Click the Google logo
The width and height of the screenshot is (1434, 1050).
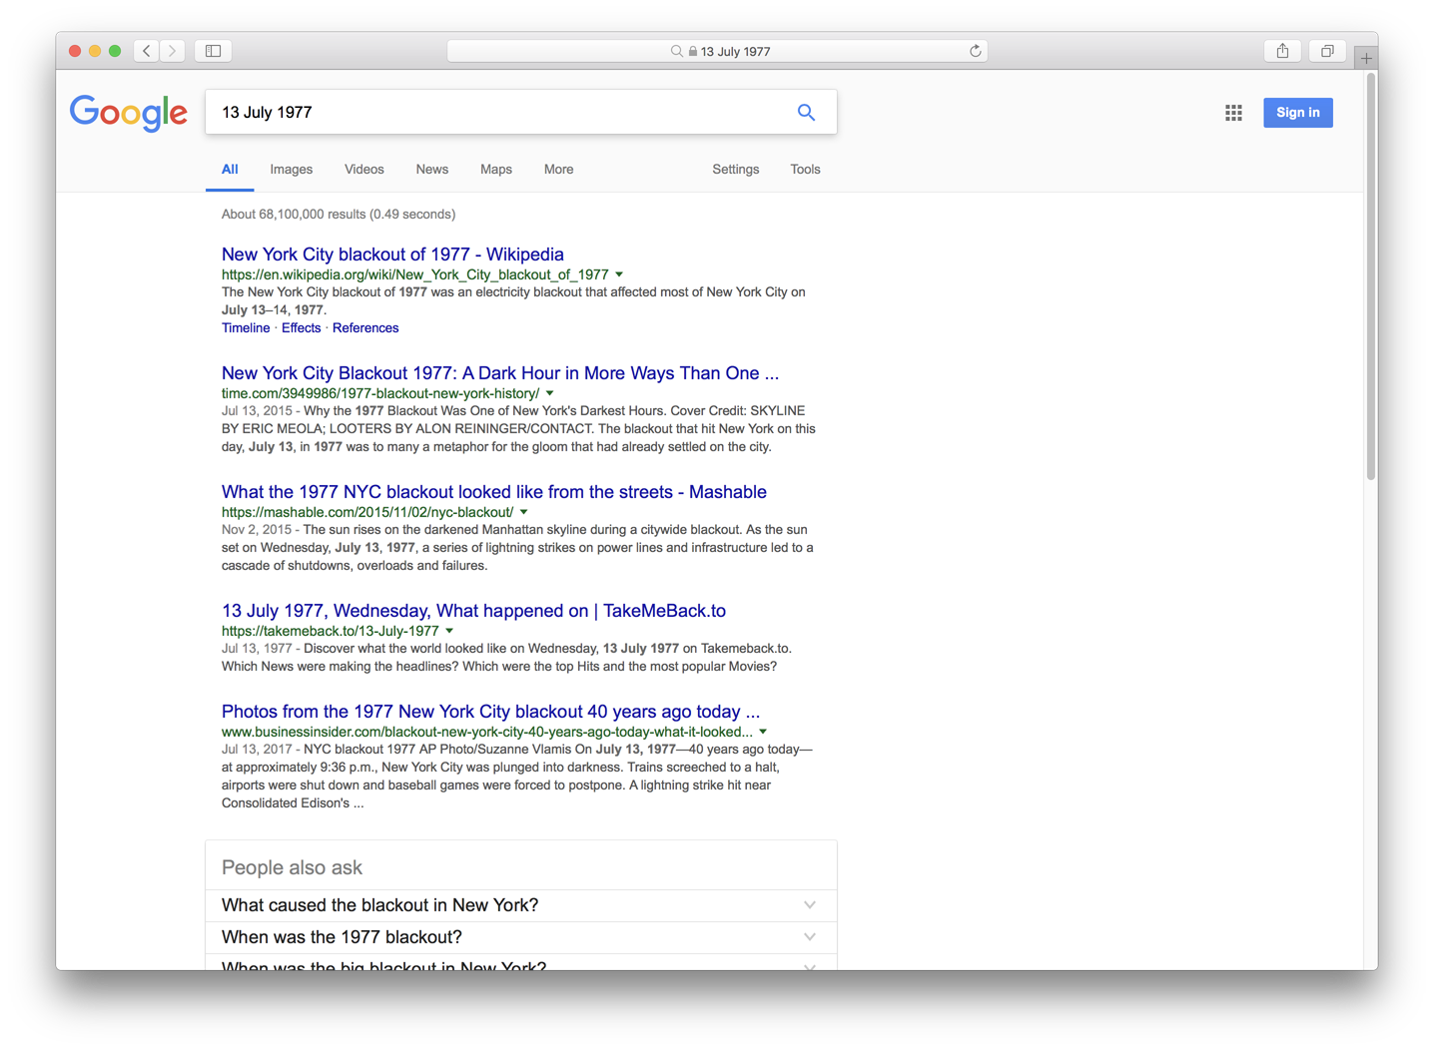(129, 113)
